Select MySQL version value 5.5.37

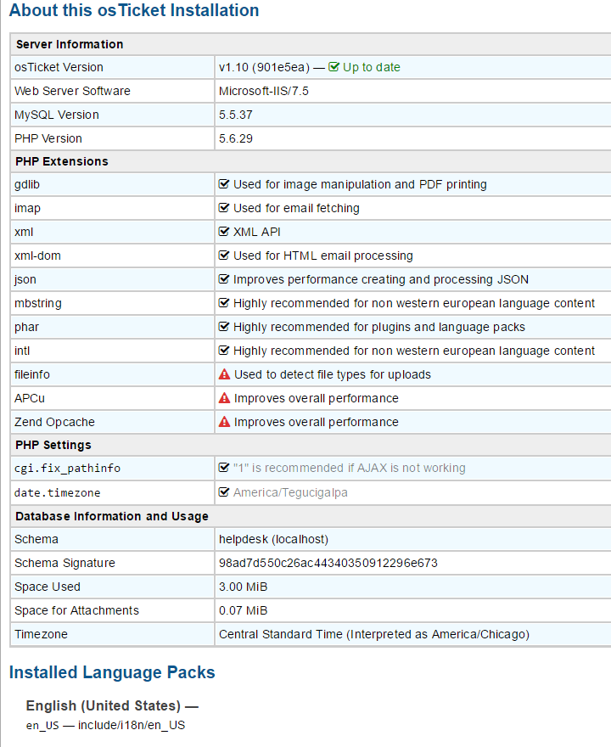236,115
